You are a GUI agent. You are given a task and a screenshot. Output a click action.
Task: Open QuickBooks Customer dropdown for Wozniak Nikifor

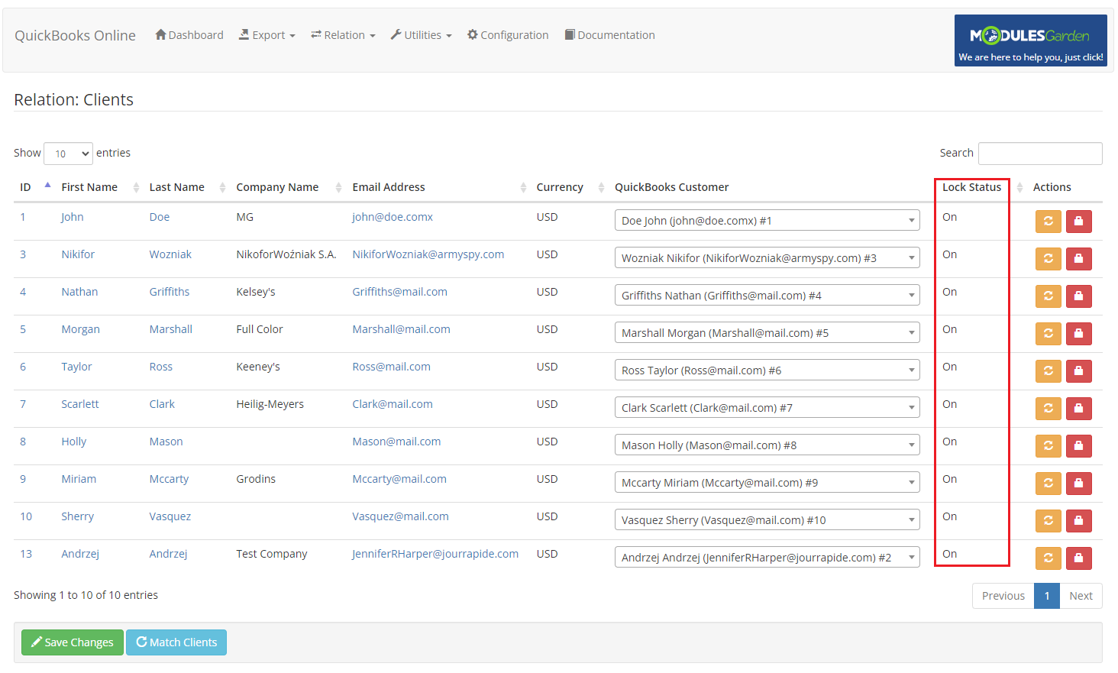[767, 257]
